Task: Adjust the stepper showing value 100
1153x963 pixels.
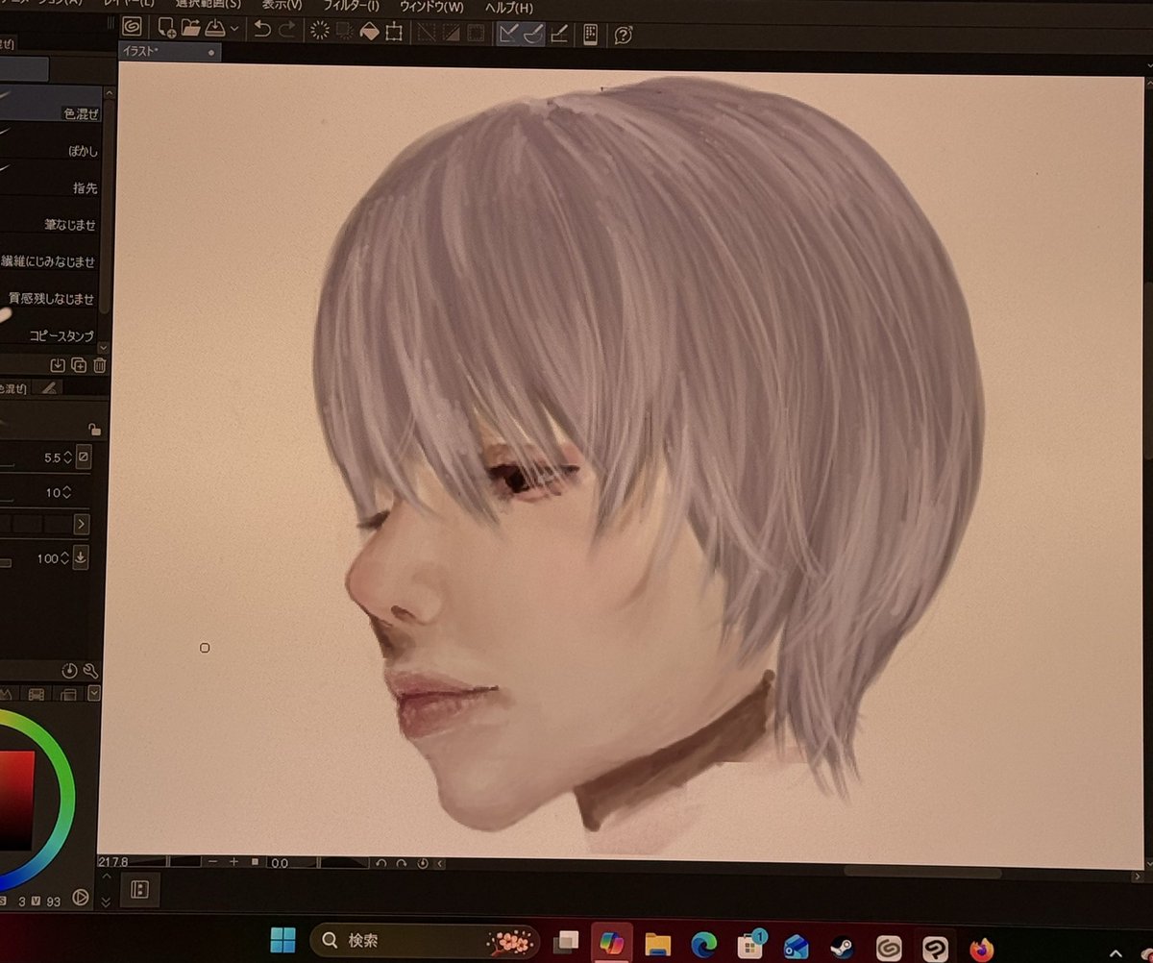Action: click(x=66, y=558)
